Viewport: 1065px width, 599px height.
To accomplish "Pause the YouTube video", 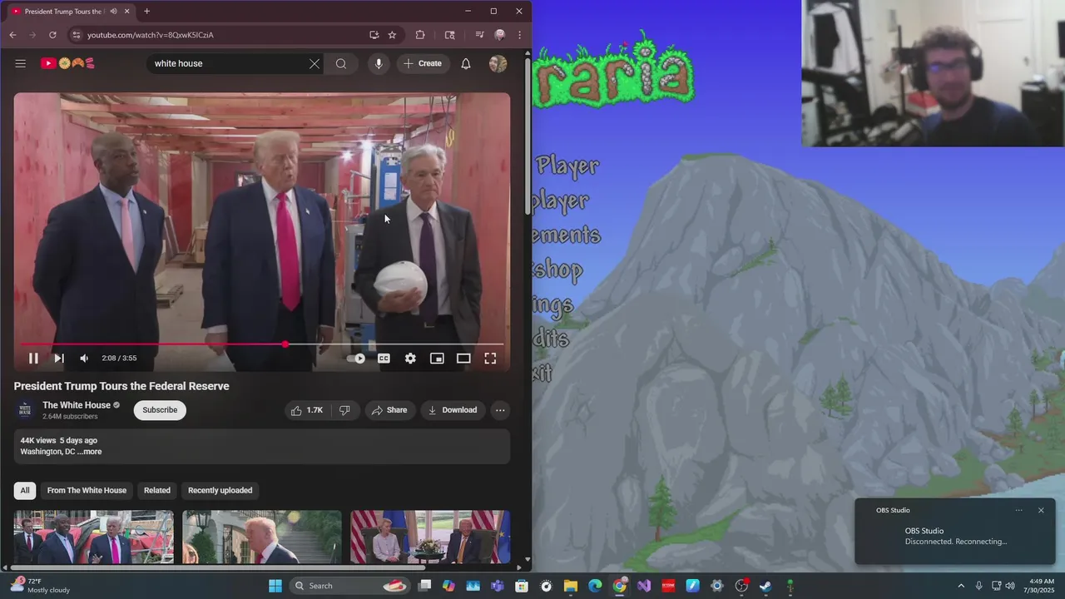I will coord(33,359).
